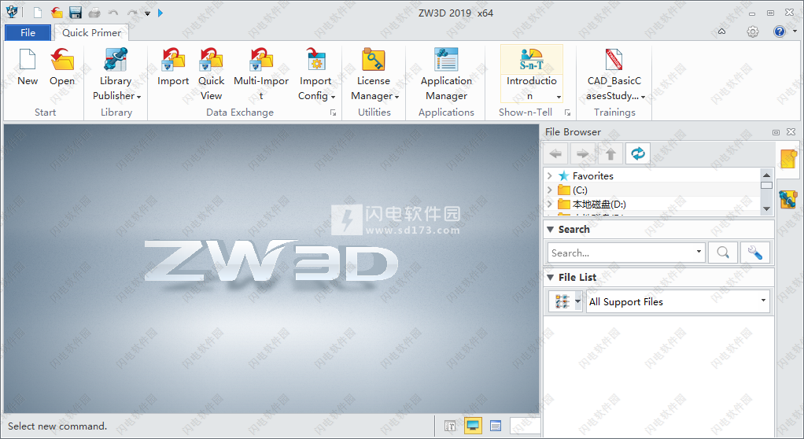Toggle the monitor display status bar icon
The height and width of the screenshot is (439, 804).
[473, 425]
